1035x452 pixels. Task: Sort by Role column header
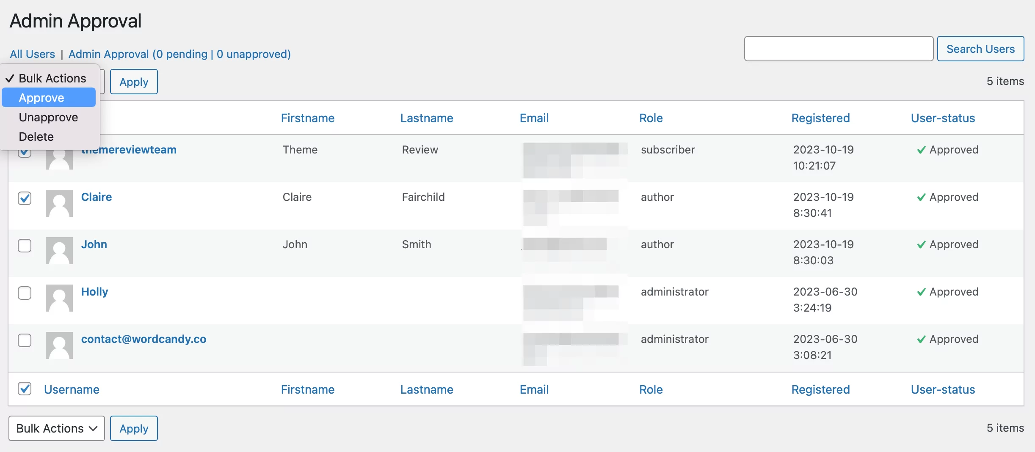click(x=651, y=118)
